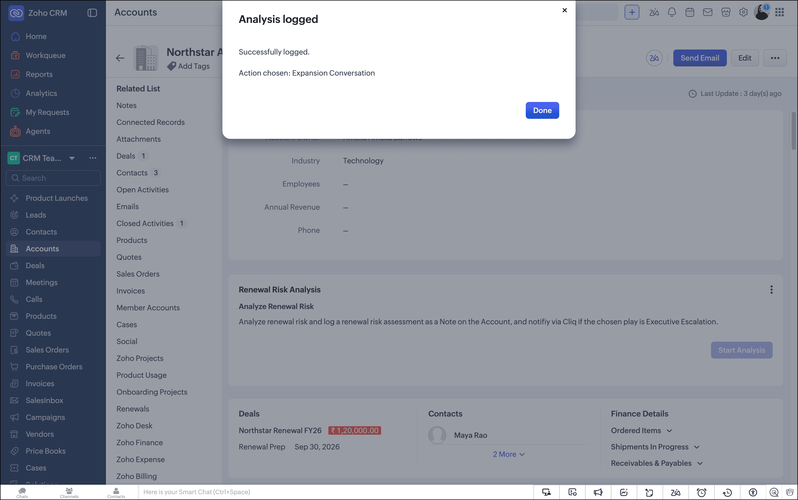798x500 pixels.
Task: Open the notifications bell
Action: coord(672,13)
